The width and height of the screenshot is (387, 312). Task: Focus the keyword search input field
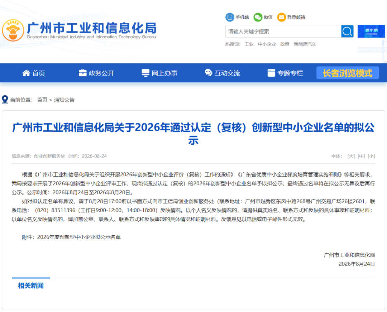(283, 31)
